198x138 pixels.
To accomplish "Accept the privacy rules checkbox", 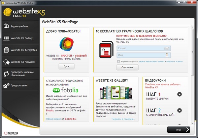I will point(118,61).
